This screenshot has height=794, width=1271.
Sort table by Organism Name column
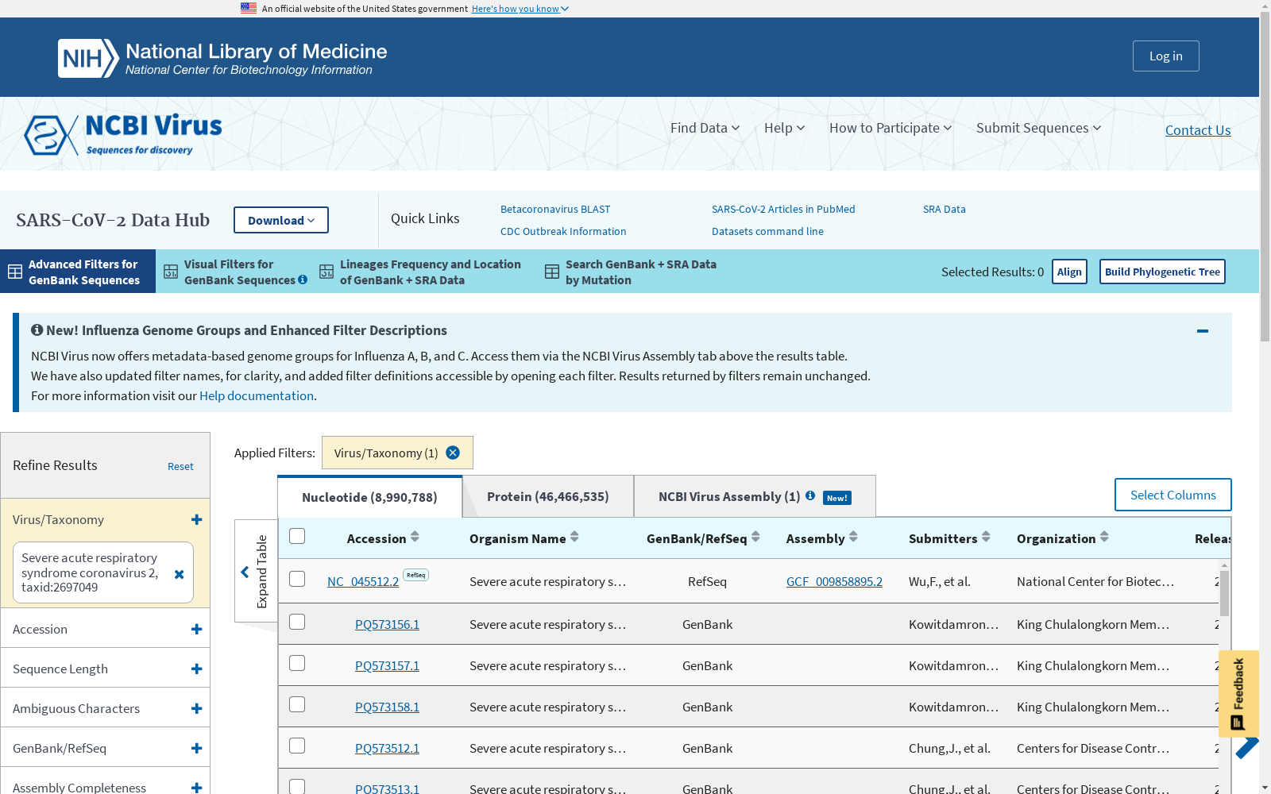574,538
